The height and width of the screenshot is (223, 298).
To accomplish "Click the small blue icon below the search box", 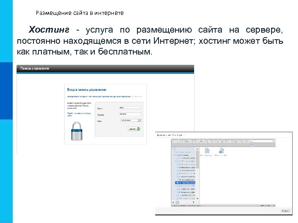I will (252, 145).
